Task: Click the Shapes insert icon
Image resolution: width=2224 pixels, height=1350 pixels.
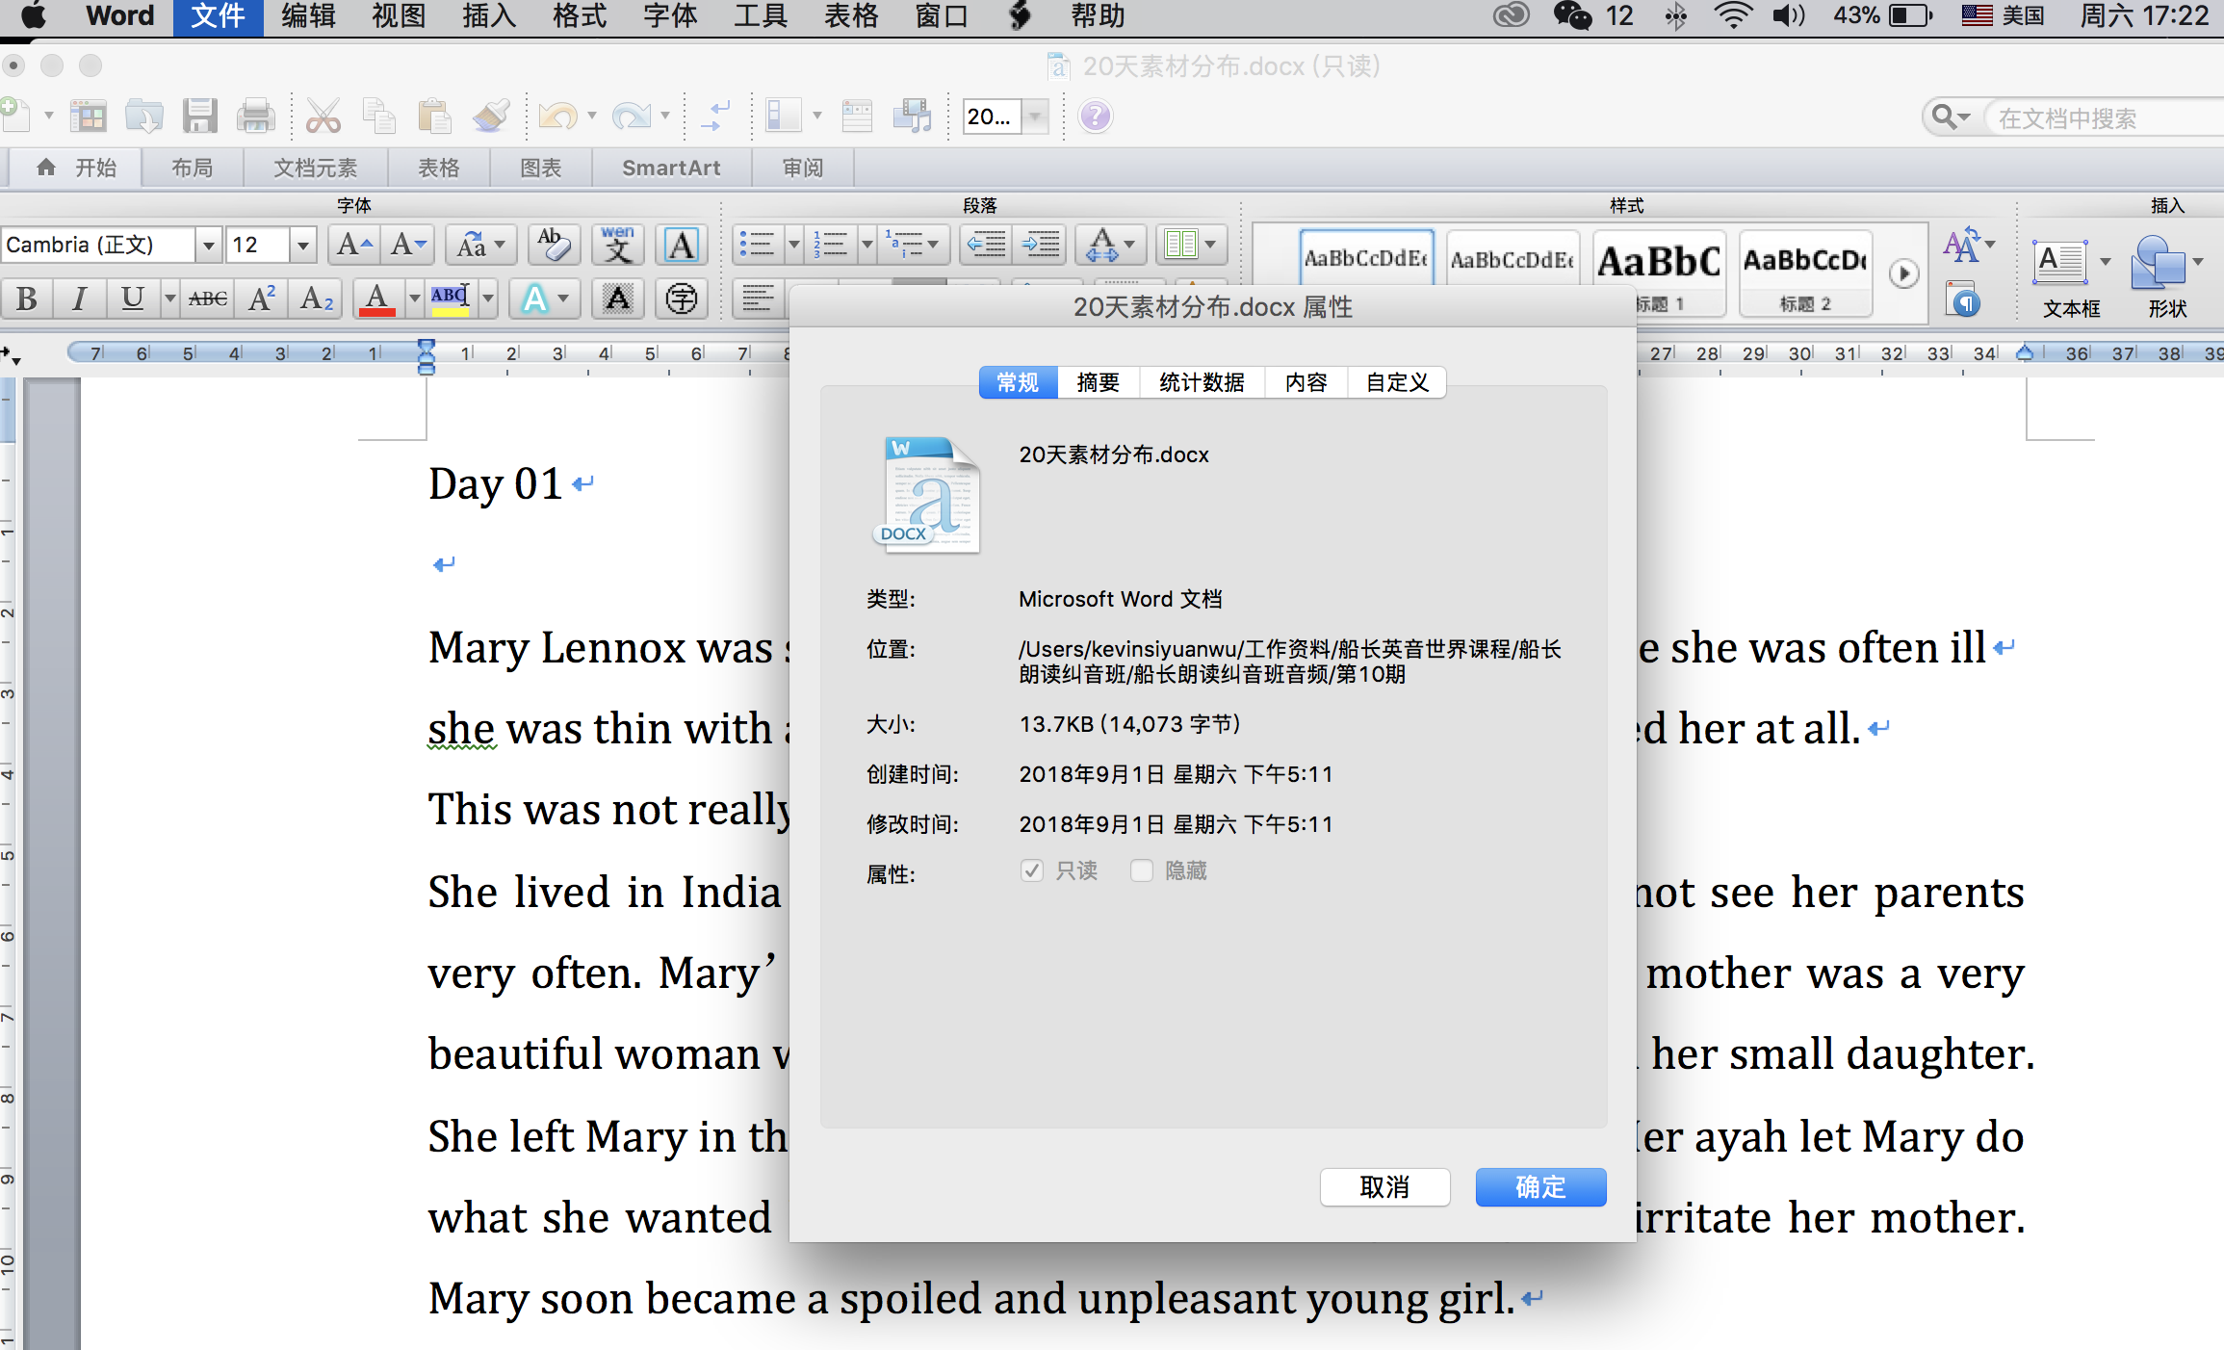Action: [x=2158, y=261]
